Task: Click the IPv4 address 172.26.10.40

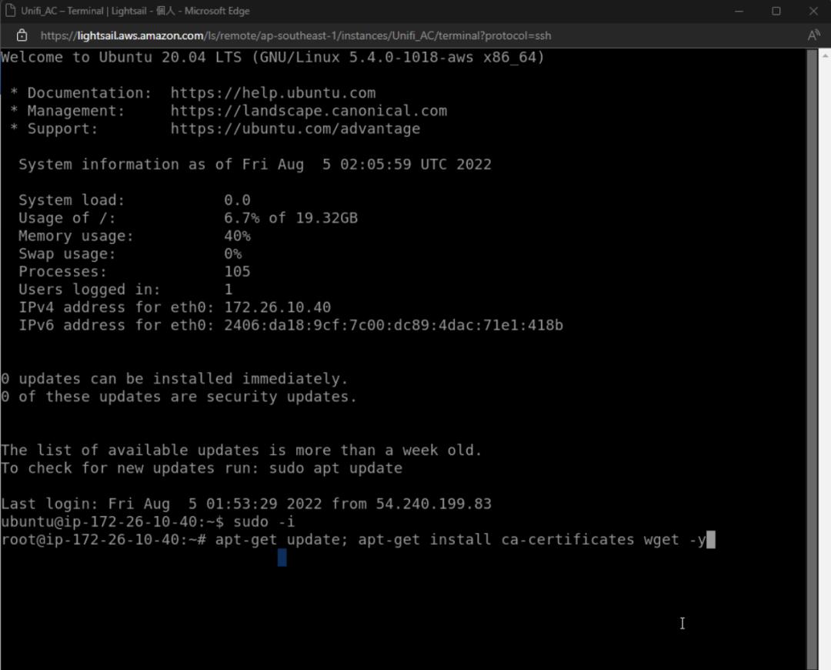Action: 277,307
